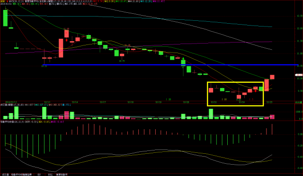Screen dimensions: 303x176
Task: Click the 9.50 price axis label
Action: [300, 91]
